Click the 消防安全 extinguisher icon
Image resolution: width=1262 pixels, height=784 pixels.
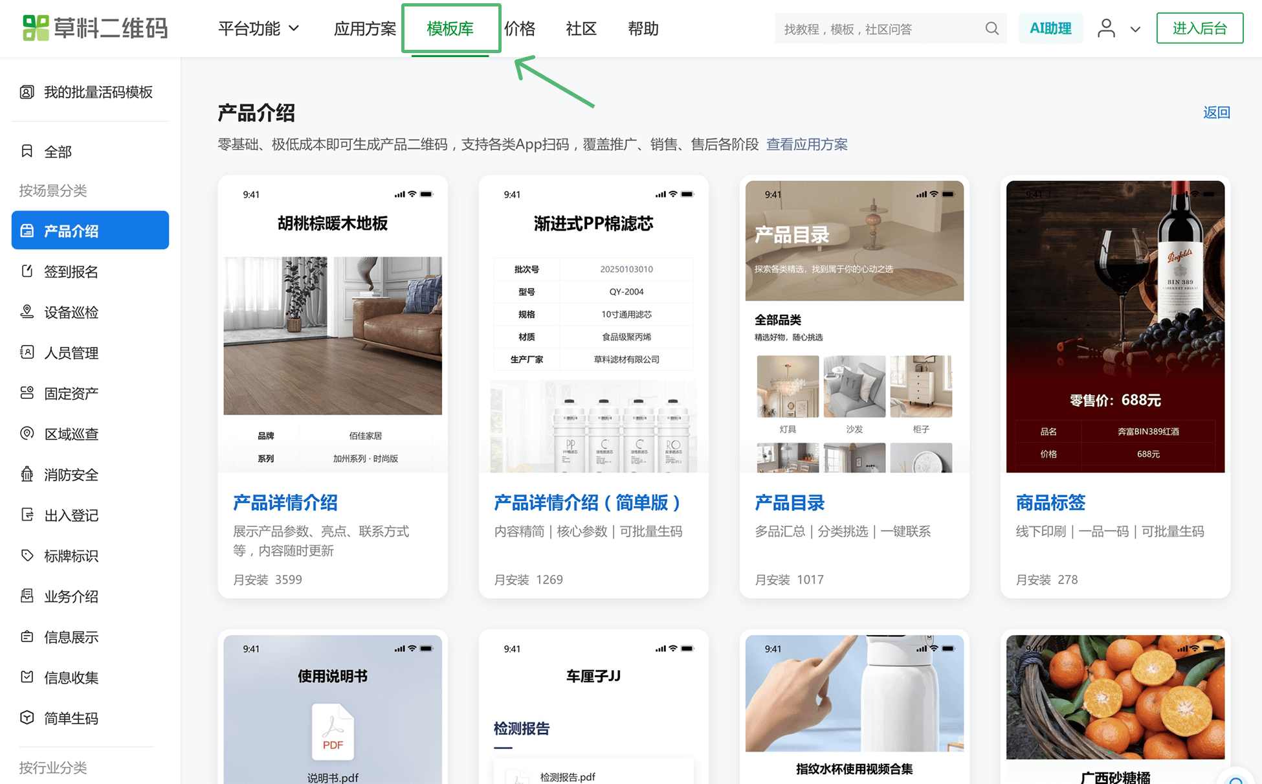(x=27, y=474)
